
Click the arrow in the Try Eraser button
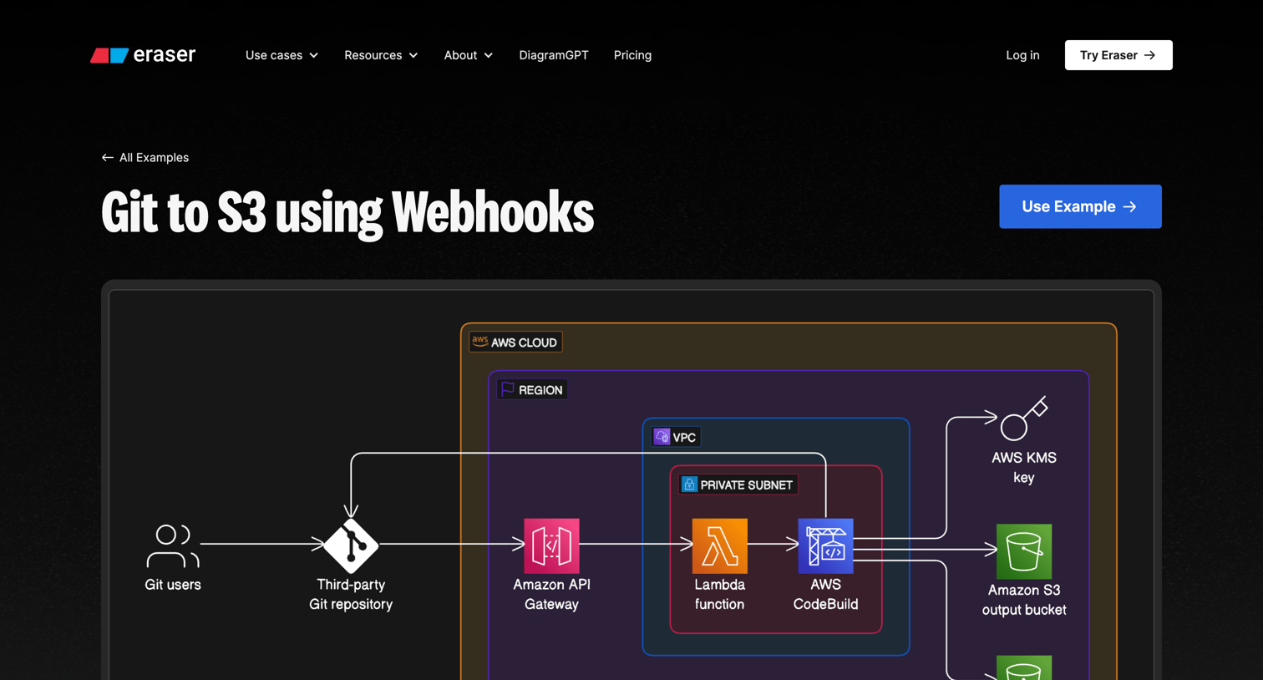coord(1150,55)
